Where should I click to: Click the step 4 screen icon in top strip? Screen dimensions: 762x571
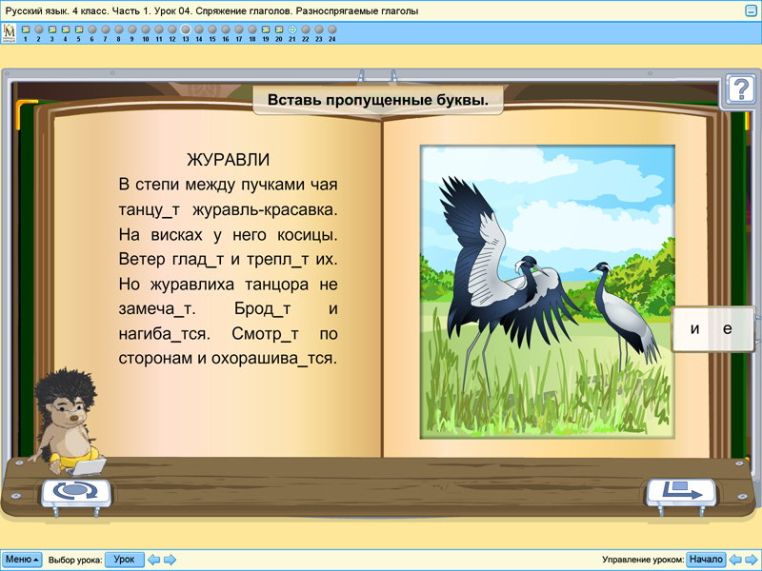(65, 29)
